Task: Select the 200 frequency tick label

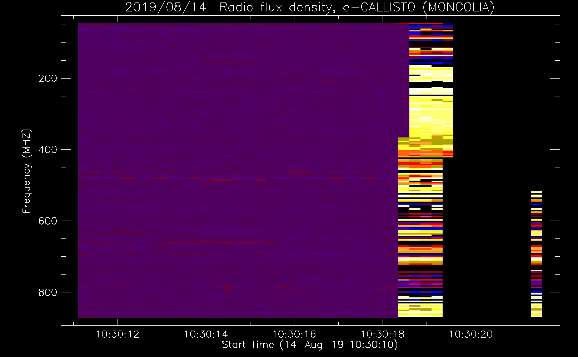Action: [x=48, y=79]
